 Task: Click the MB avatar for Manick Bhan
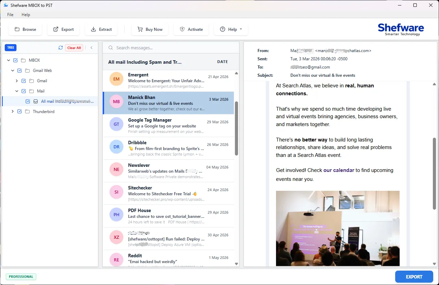(116, 101)
